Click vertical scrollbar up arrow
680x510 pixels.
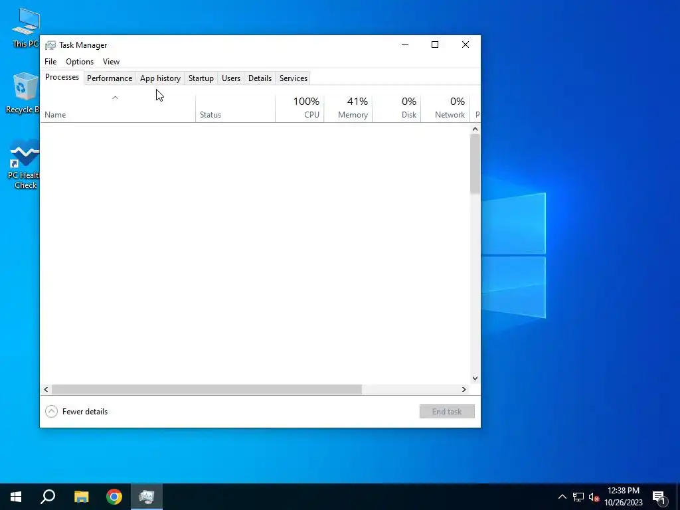pos(475,129)
